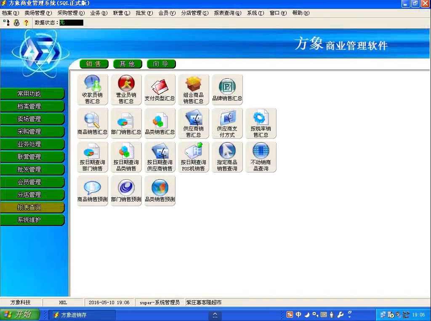Switch to the 向导 tab
This screenshot has height=321, width=431.
pos(161,64)
